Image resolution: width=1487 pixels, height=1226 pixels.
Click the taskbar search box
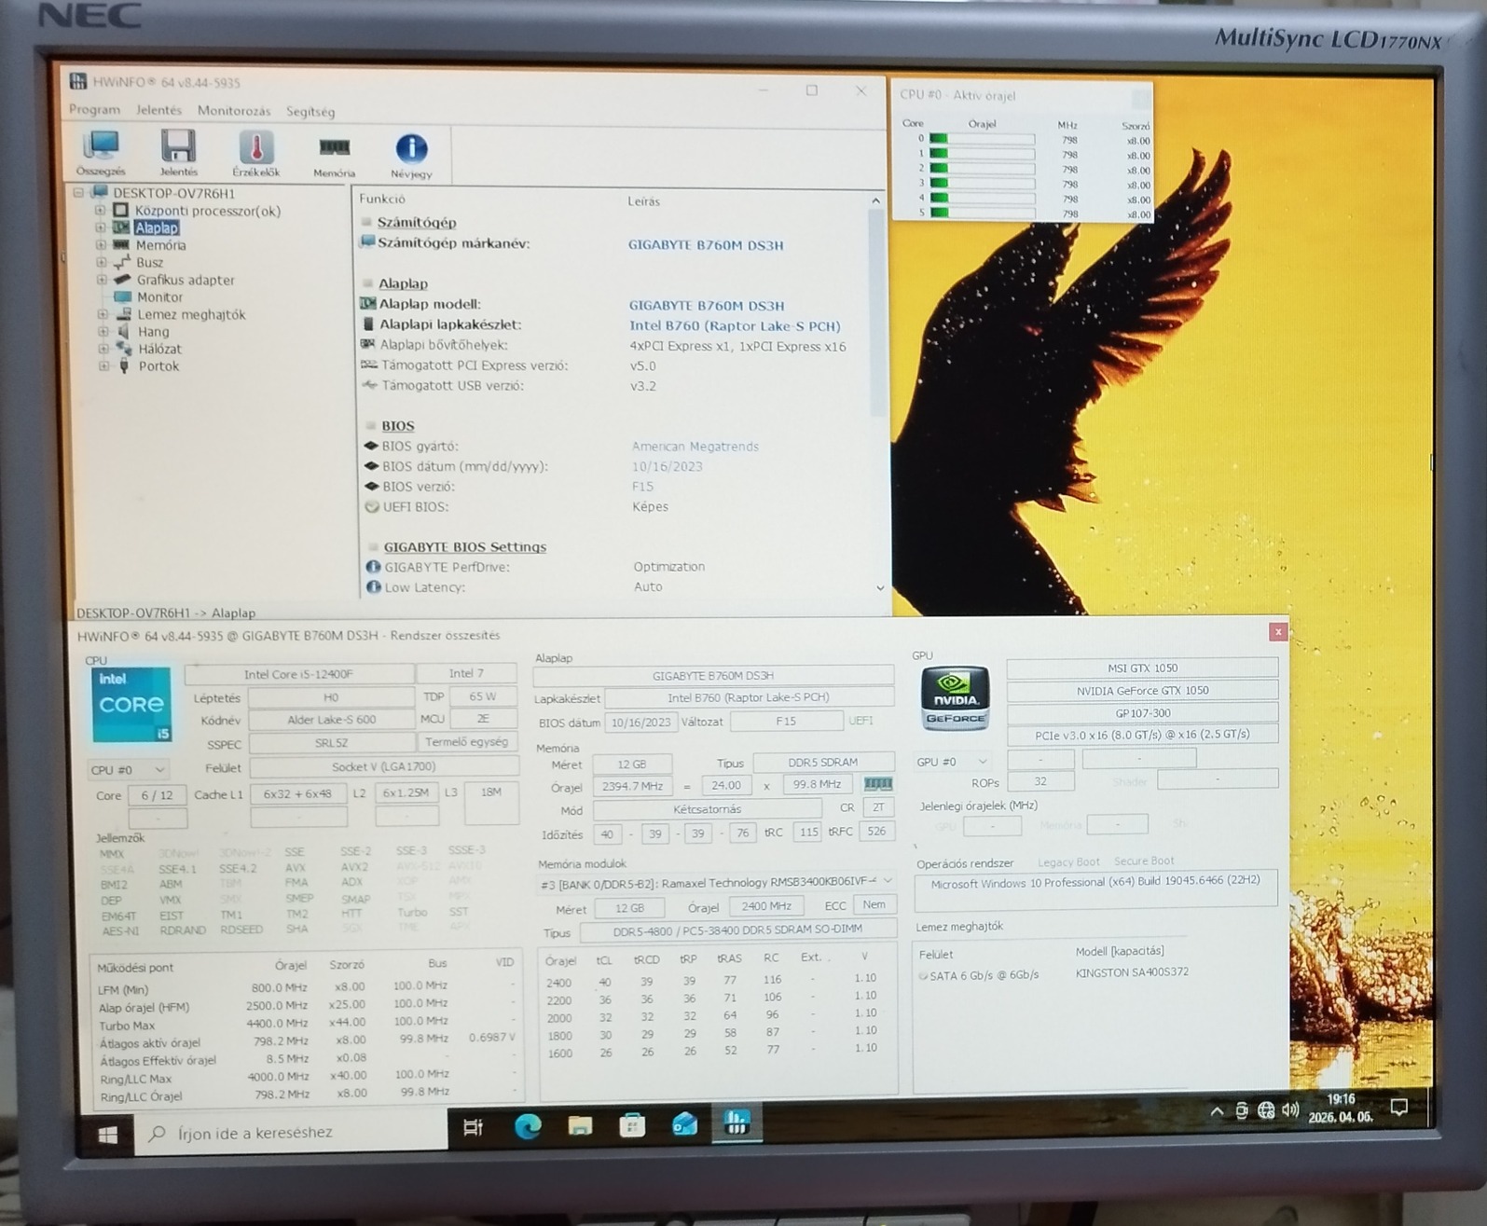(291, 1133)
